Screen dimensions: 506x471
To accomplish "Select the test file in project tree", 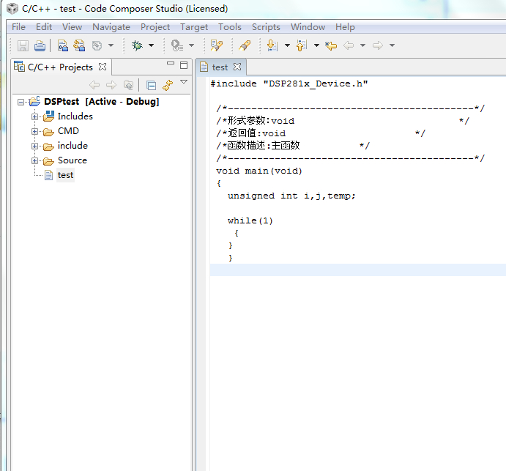I will click(65, 175).
